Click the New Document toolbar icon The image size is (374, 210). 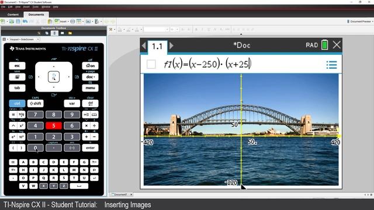click(3, 22)
